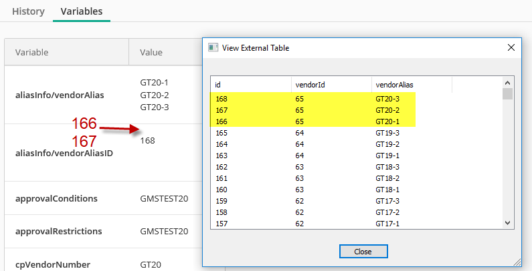532x271 pixels.
Task: Close the View External Table dialog with X
Action: coord(511,47)
